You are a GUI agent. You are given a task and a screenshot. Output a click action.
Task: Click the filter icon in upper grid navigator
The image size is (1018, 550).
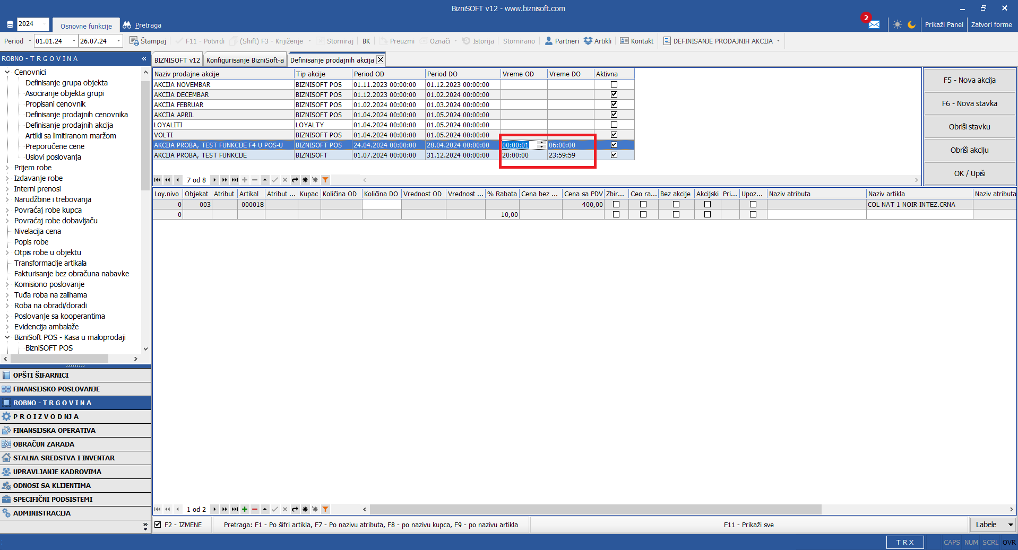coord(325,180)
